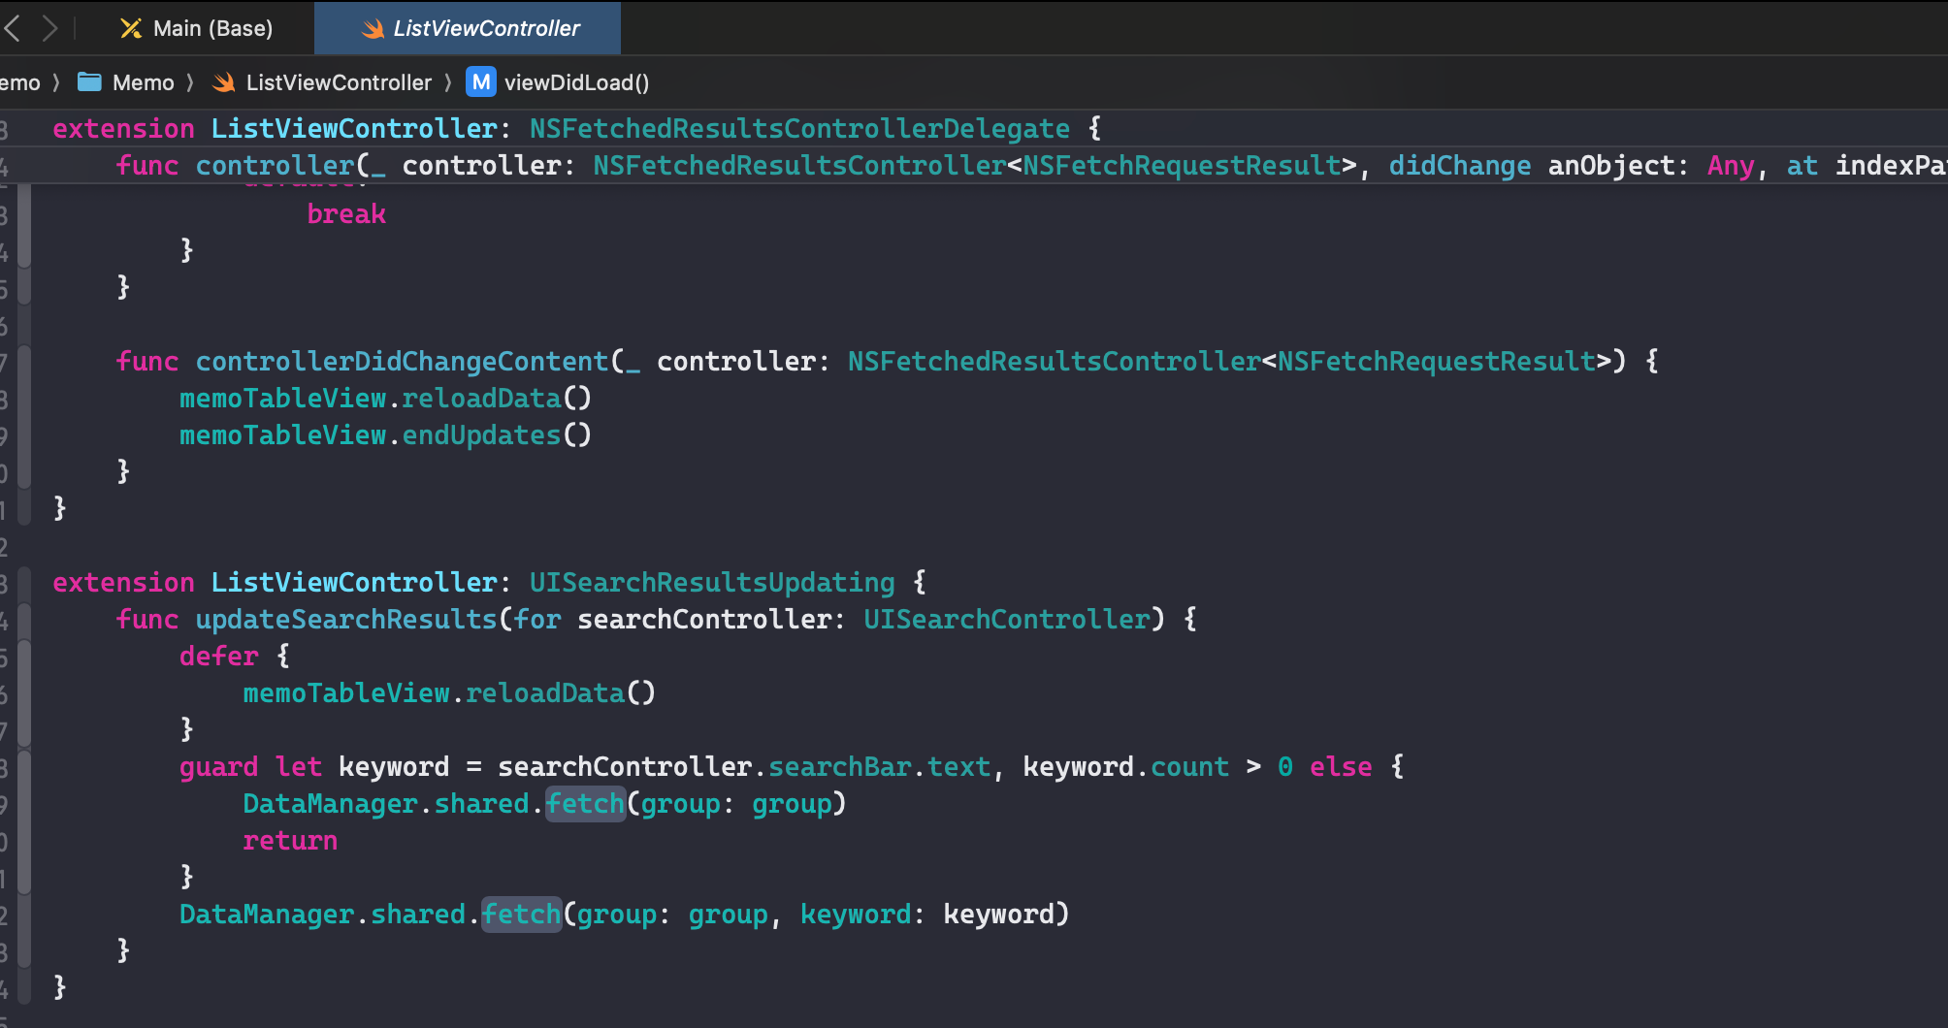Click NSFetchRequestResult in the controllerDidChangeContent signature
1948x1028 pixels.
pos(1436,361)
